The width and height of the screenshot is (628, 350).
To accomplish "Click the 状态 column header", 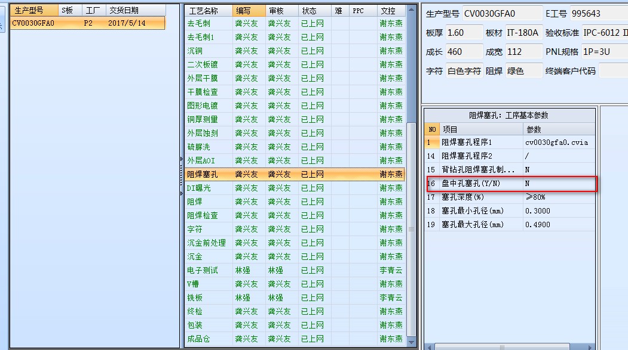I will [315, 11].
